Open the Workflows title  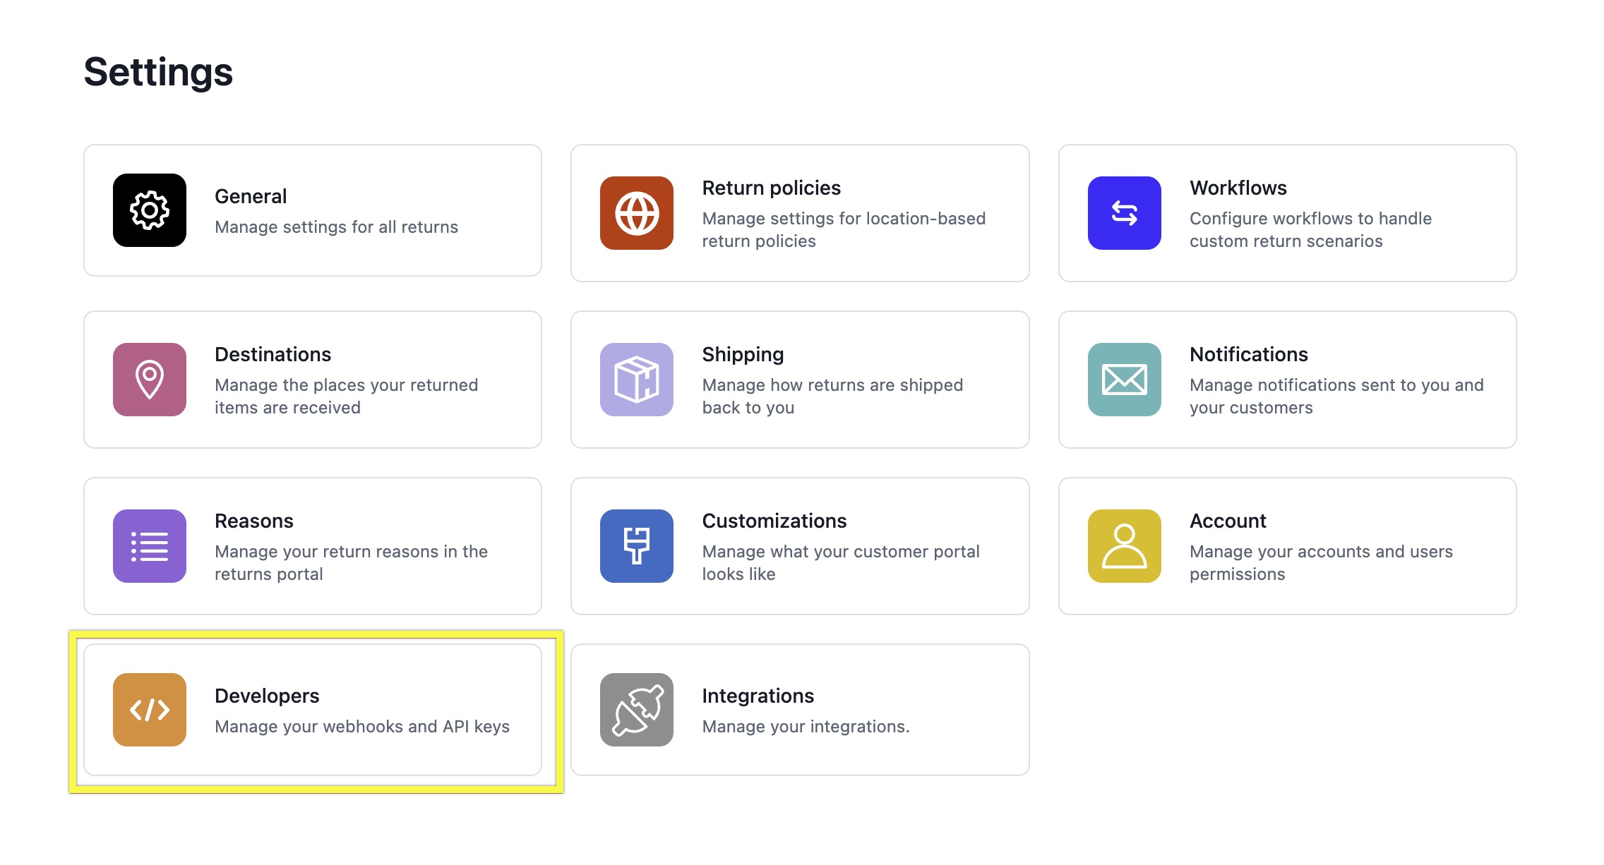click(x=1238, y=188)
